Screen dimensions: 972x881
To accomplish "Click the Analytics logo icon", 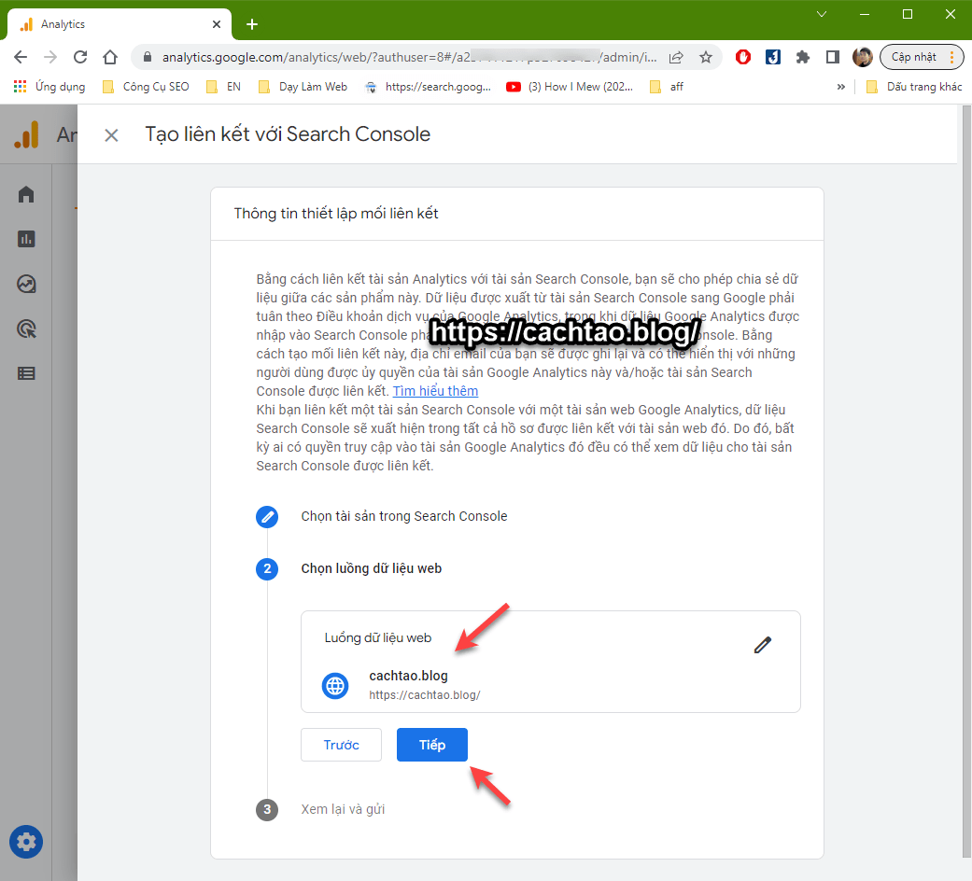I will tap(27, 134).
